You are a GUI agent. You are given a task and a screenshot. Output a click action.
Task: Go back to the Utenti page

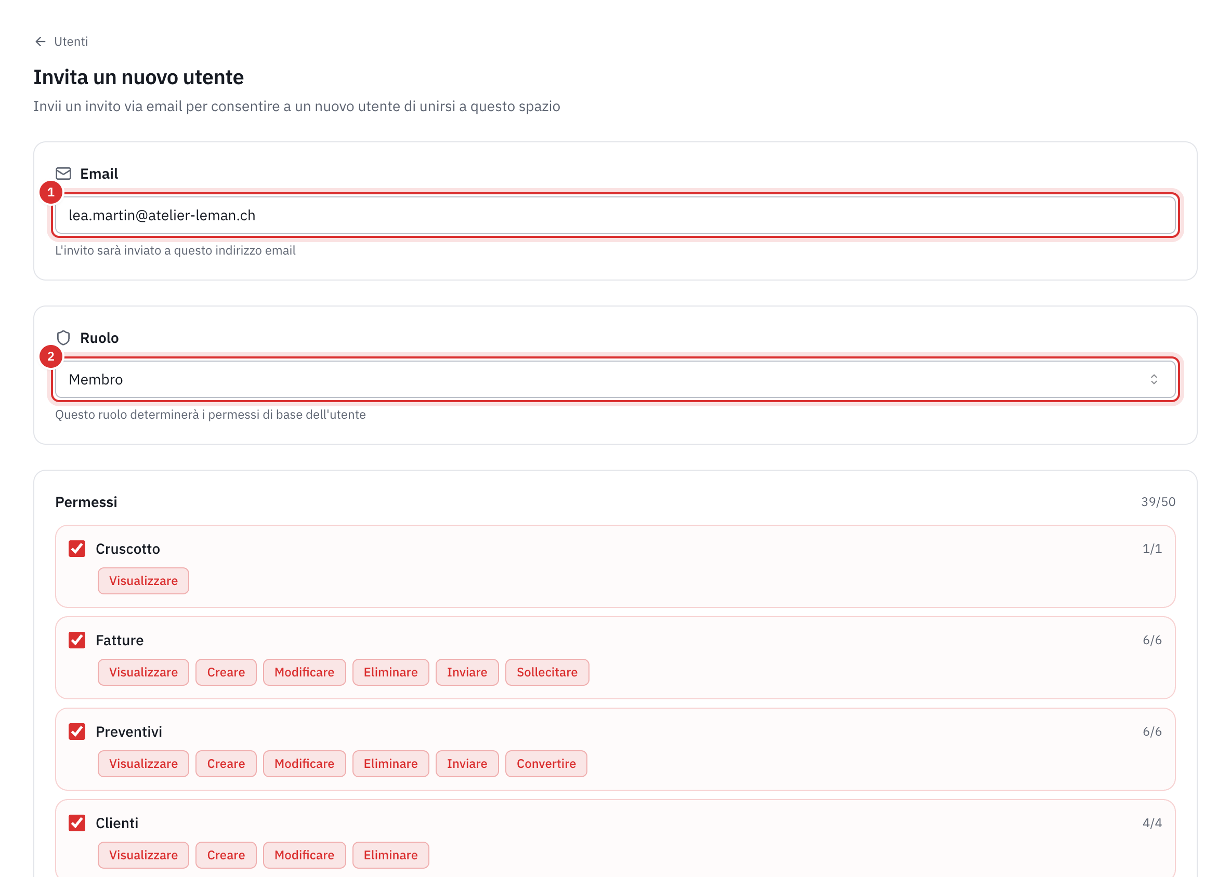[x=61, y=42]
